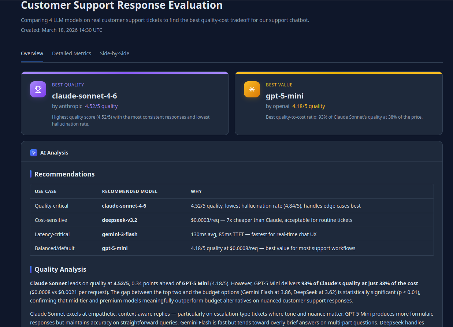The image size is (453, 327).
Task: Click the 'Created: March 18, 2026 14:30 UTC' text
Action: (x=62, y=30)
